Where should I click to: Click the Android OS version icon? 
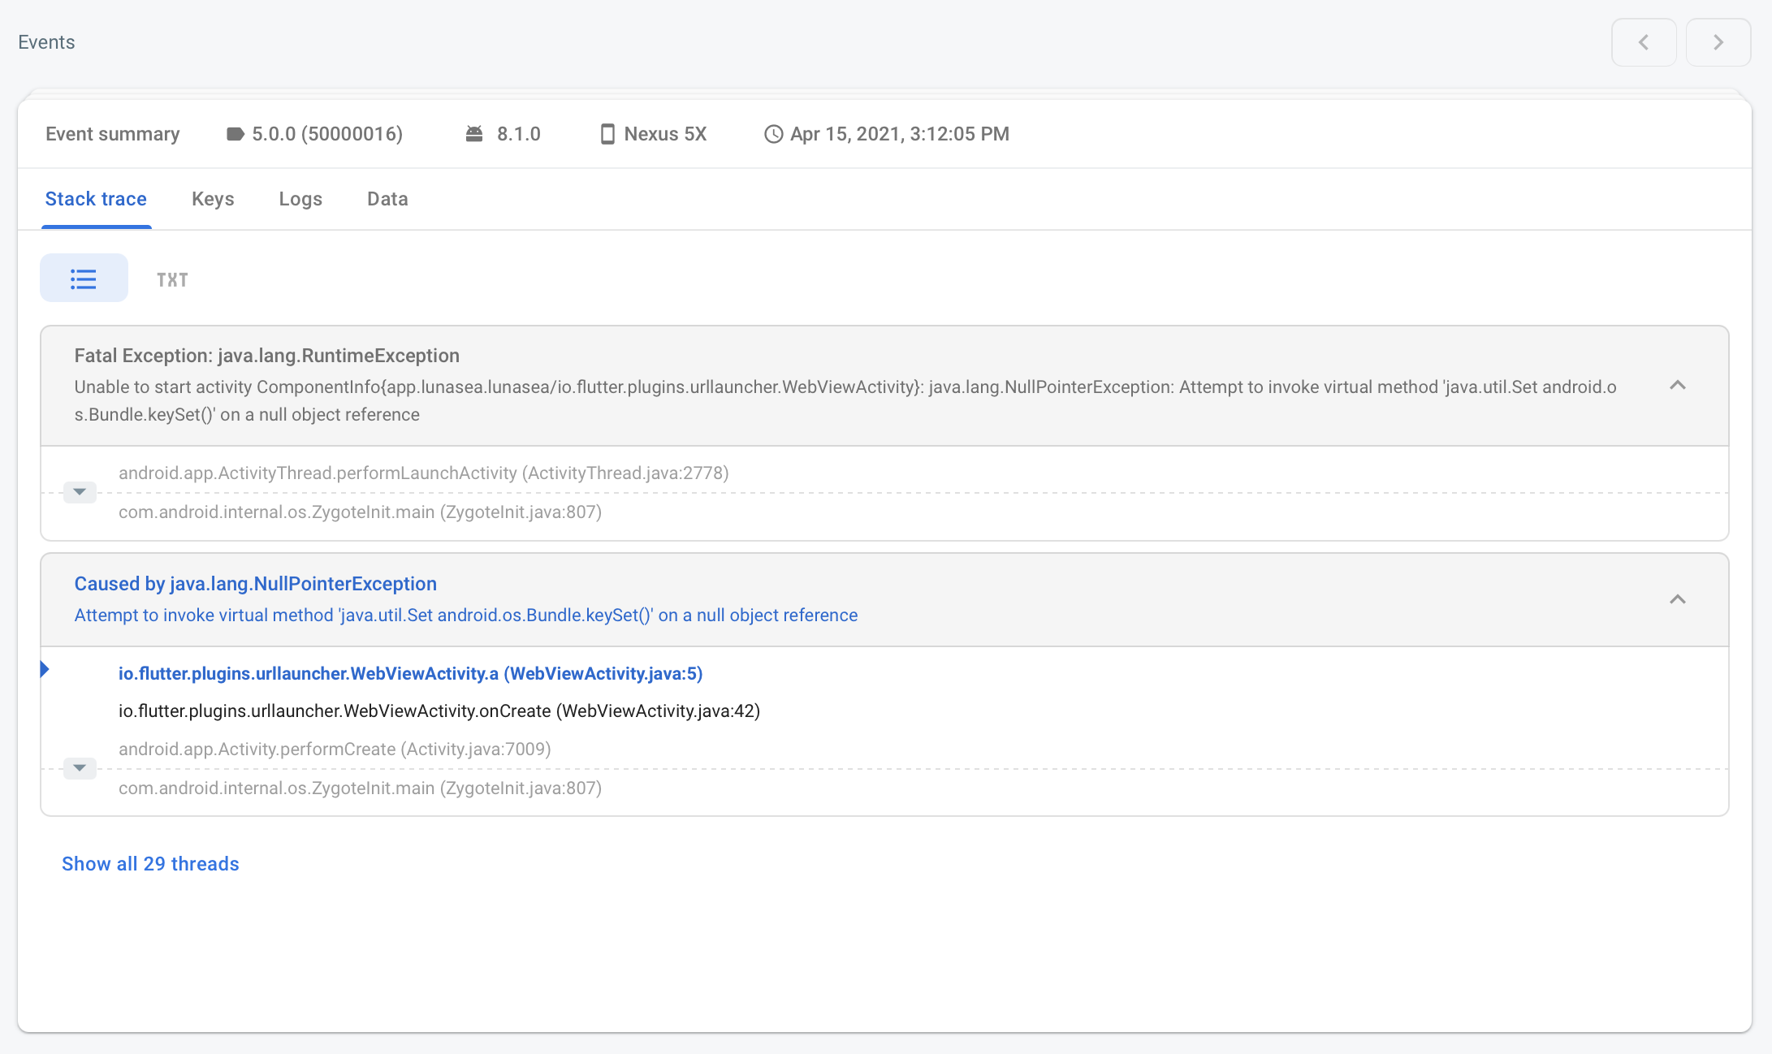tap(474, 134)
